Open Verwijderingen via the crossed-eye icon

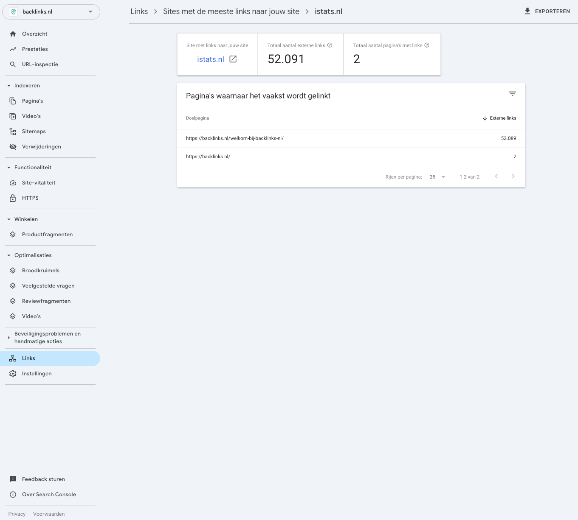[13, 146]
